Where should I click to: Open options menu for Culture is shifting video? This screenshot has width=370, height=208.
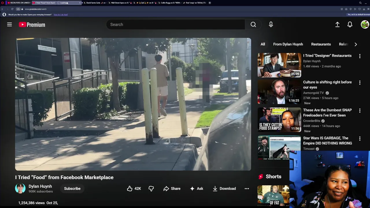(360, 83)
